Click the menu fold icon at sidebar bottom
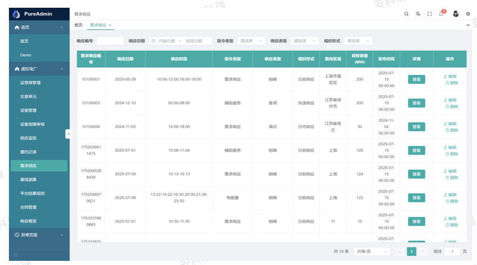Image resolution: width=477 pixels, height=265 pixels. (x=15, y=255)
